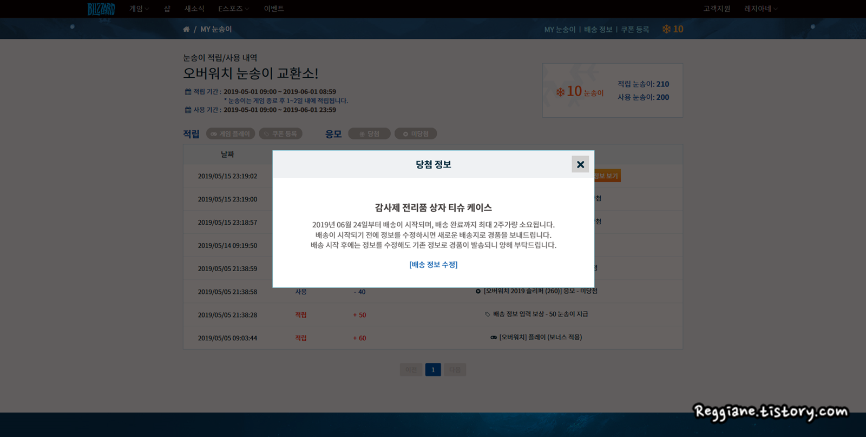The width and height of the screenshot is (866, 437).
Task: Click the orange 정보 보기 button
Action: coord(607,176)
